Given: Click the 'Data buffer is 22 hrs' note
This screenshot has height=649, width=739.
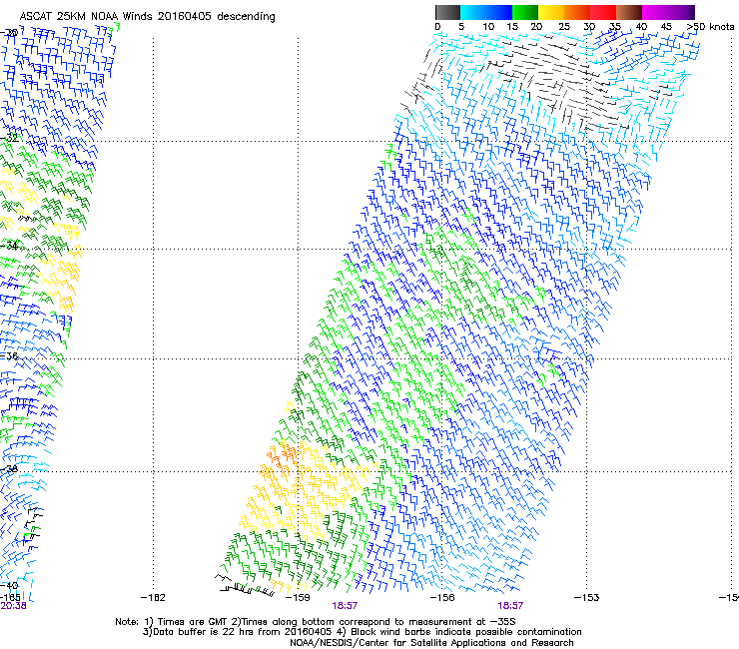Looking at the screenshot, I should point(362,632).
